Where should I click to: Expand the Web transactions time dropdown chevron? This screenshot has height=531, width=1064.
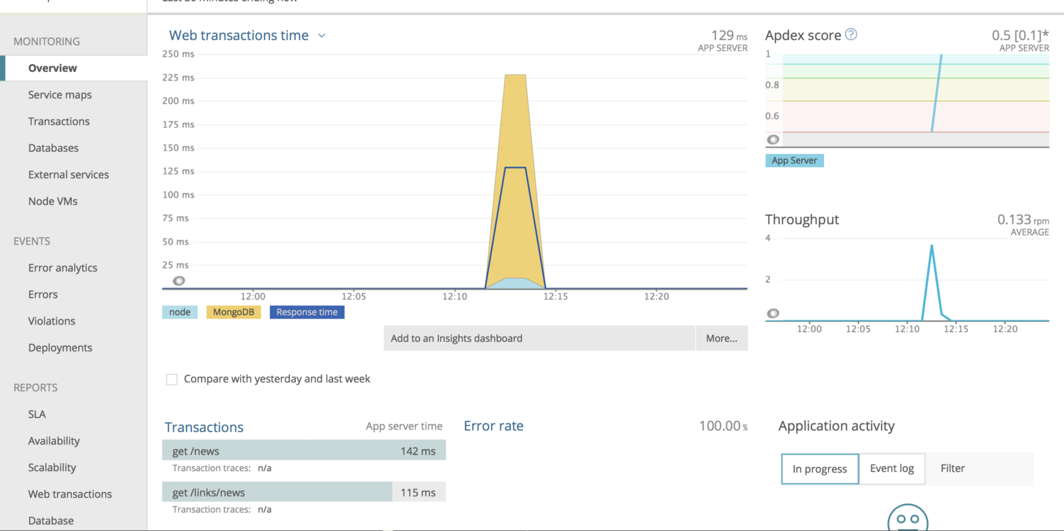click(x=322, y=36)
